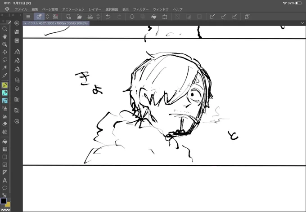
Task: Tap the battery indicator in status bar
Action: [299, 3]
